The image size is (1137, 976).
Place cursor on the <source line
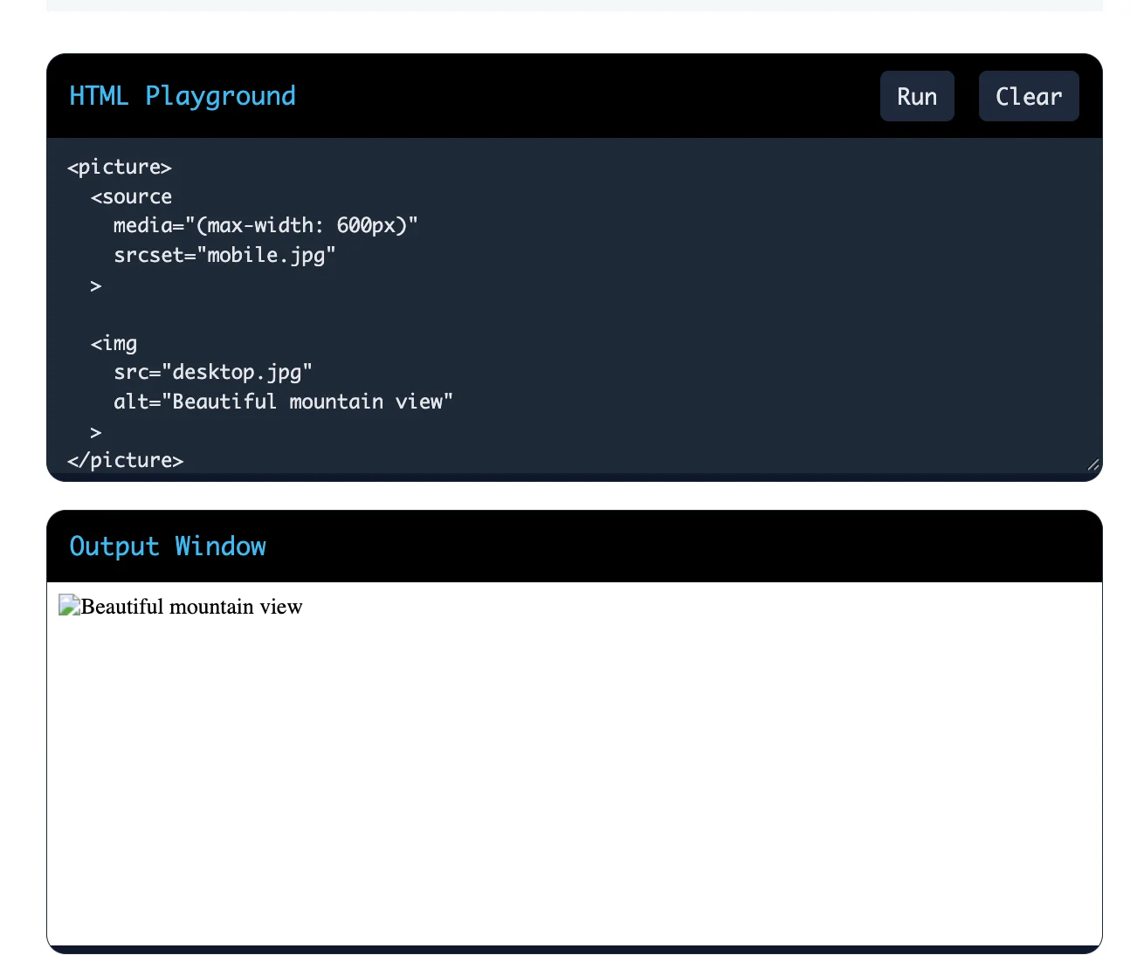[x=131, y=197]
